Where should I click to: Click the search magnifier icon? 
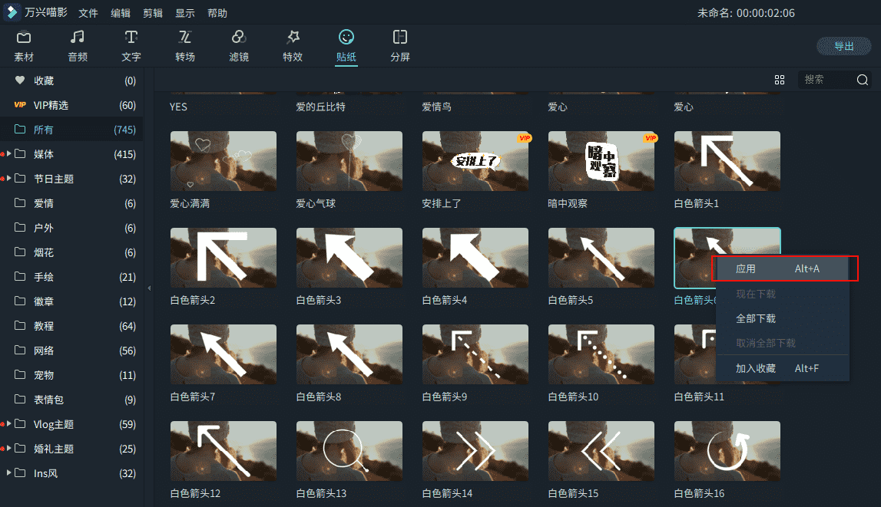click(x=862, y=80)
